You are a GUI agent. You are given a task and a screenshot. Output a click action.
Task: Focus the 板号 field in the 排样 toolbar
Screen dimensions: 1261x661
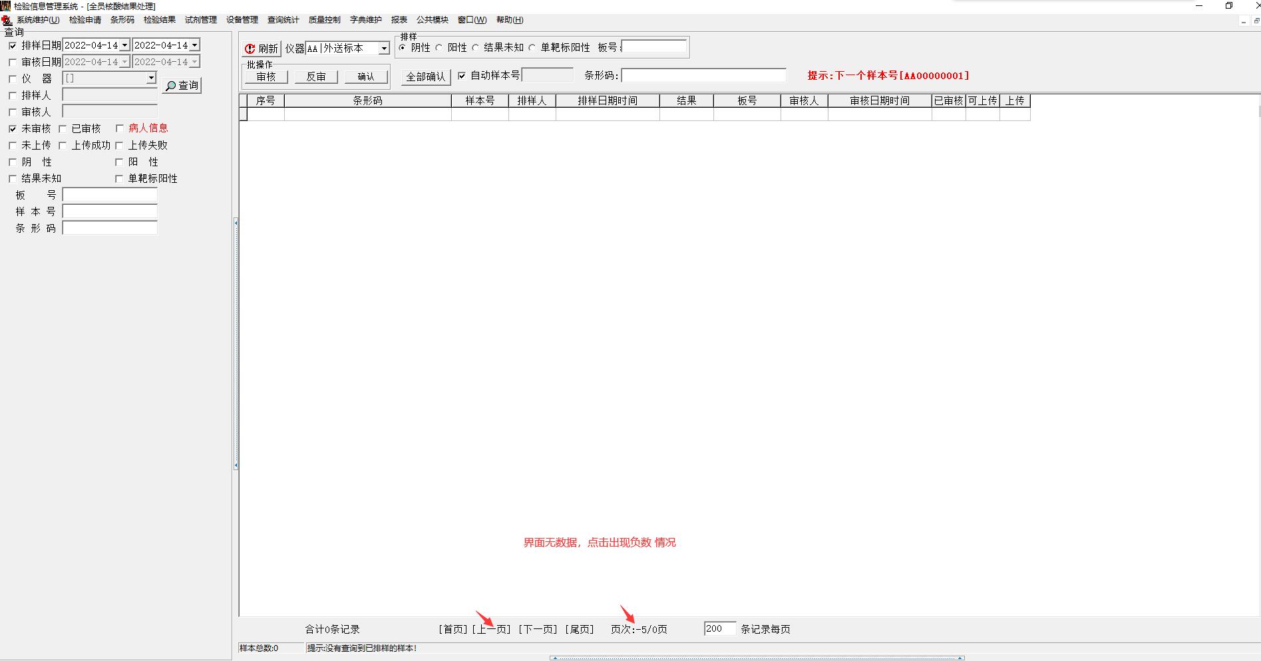click(x=654, y=47)
